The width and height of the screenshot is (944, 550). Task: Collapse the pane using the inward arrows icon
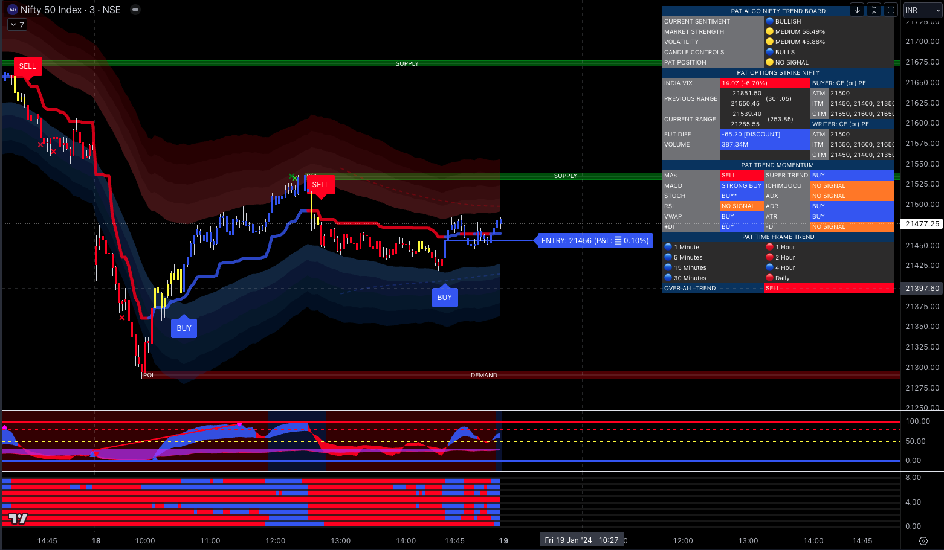click(x=874, y=10)
